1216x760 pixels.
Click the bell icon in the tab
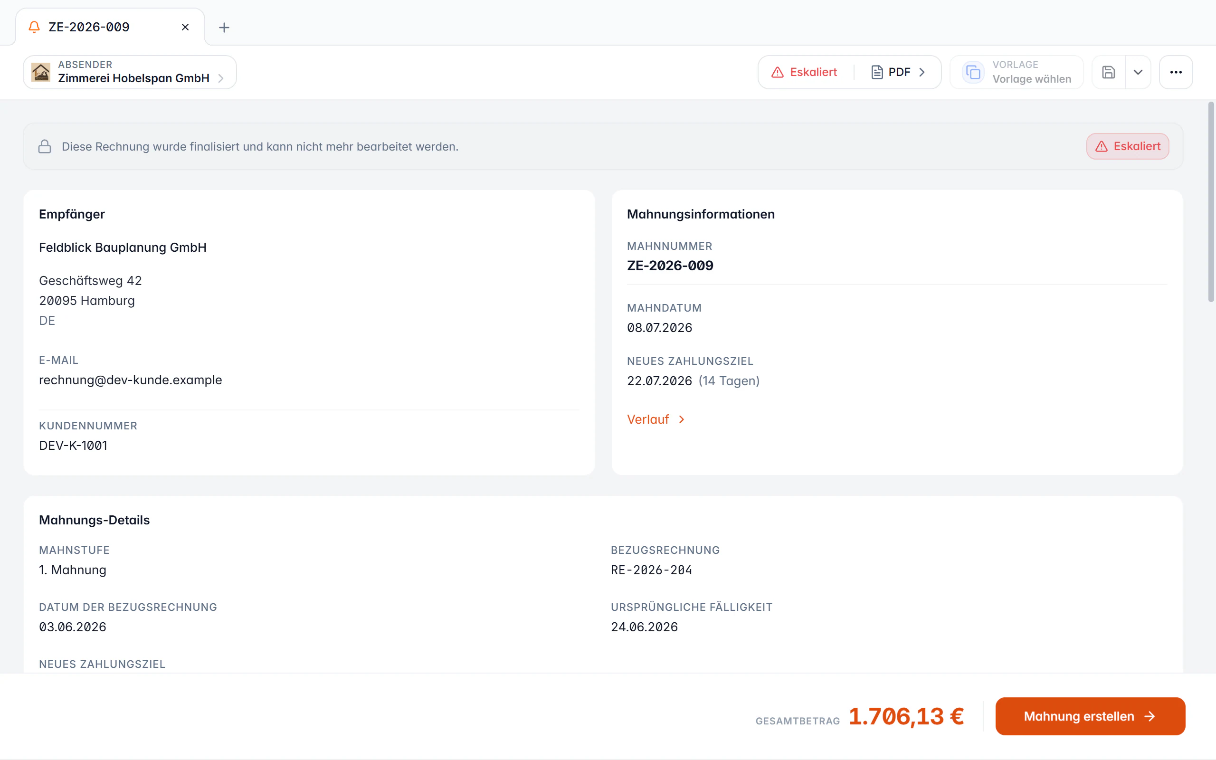pos(34,27)
